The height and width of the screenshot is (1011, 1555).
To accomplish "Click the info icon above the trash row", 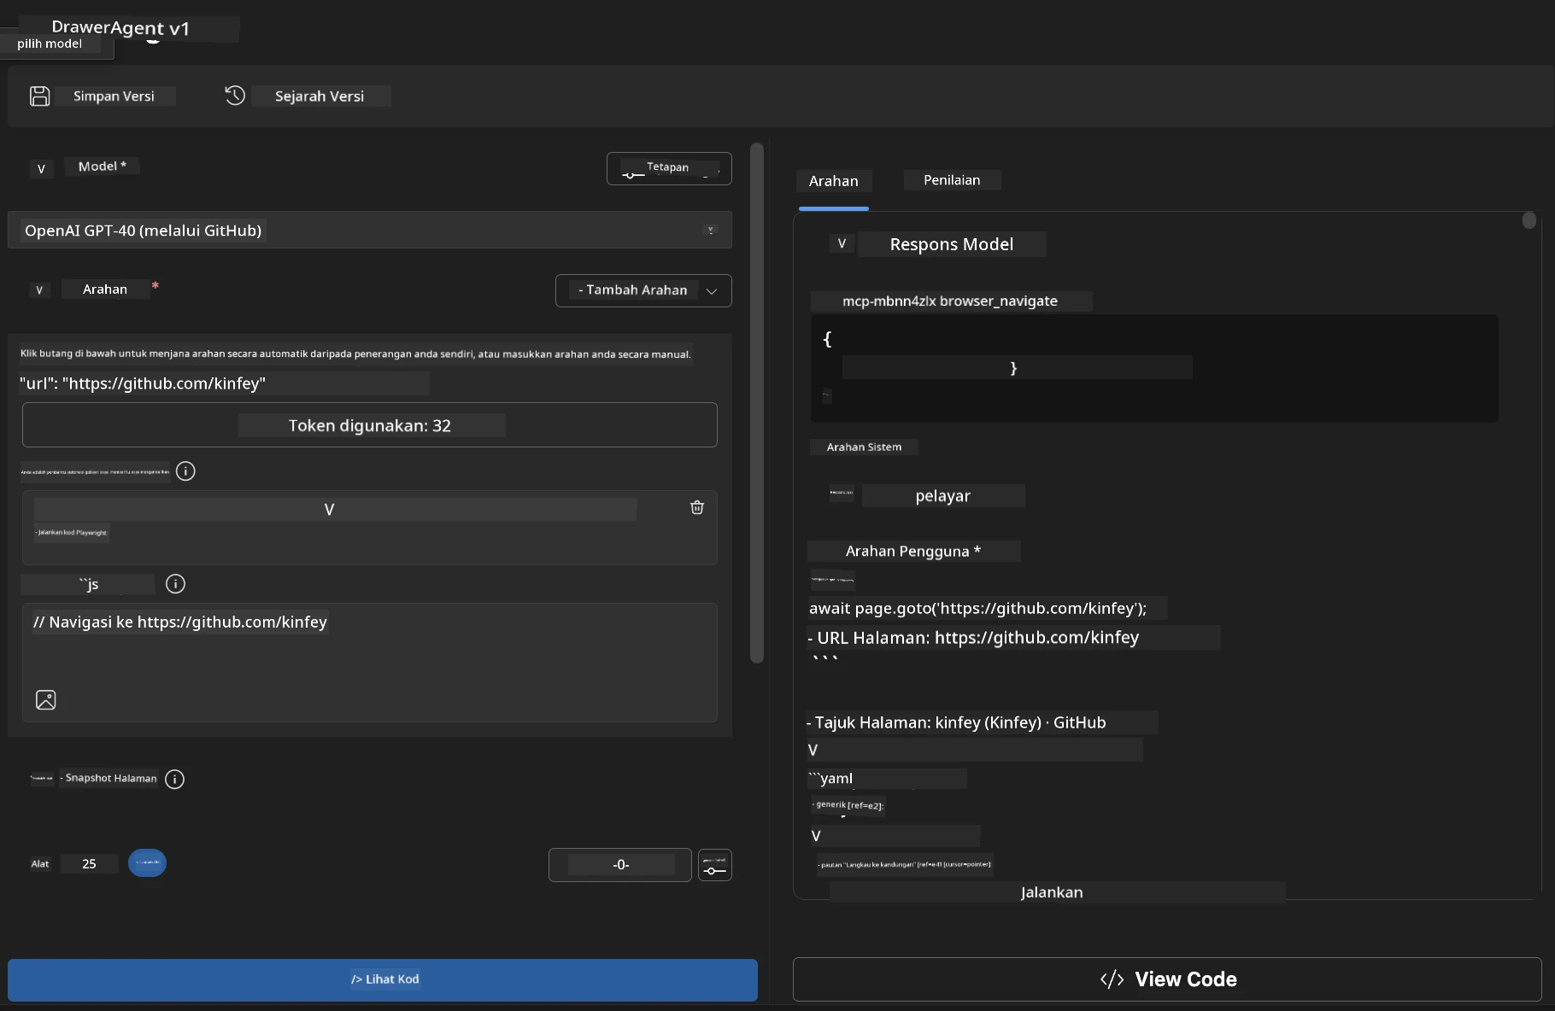I will coord(185,470).
